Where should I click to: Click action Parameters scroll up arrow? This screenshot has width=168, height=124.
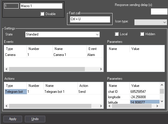[x=162, y=85]
